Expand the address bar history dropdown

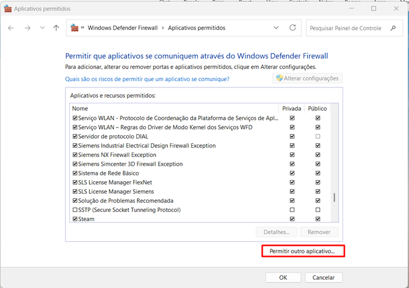point(277,28)
